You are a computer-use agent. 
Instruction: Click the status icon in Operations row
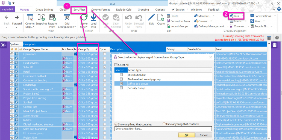(x=12, y=54)
